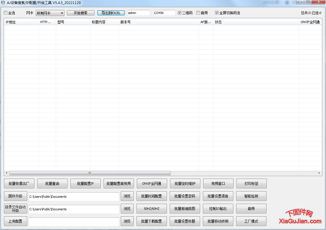The image size is (326, 230).
Task: Click the 批量前端抓图 snapshot button
Action: 185,209
